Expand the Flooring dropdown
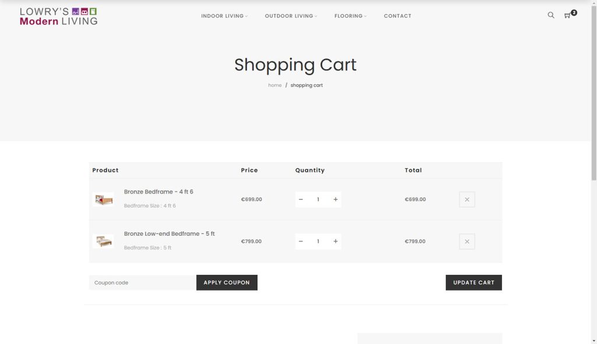 tap(348, 16)
